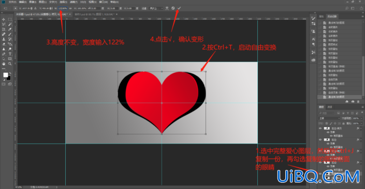365x189 pixels.
Task: Select the Magic Wand tool
Action: point(10,24)
